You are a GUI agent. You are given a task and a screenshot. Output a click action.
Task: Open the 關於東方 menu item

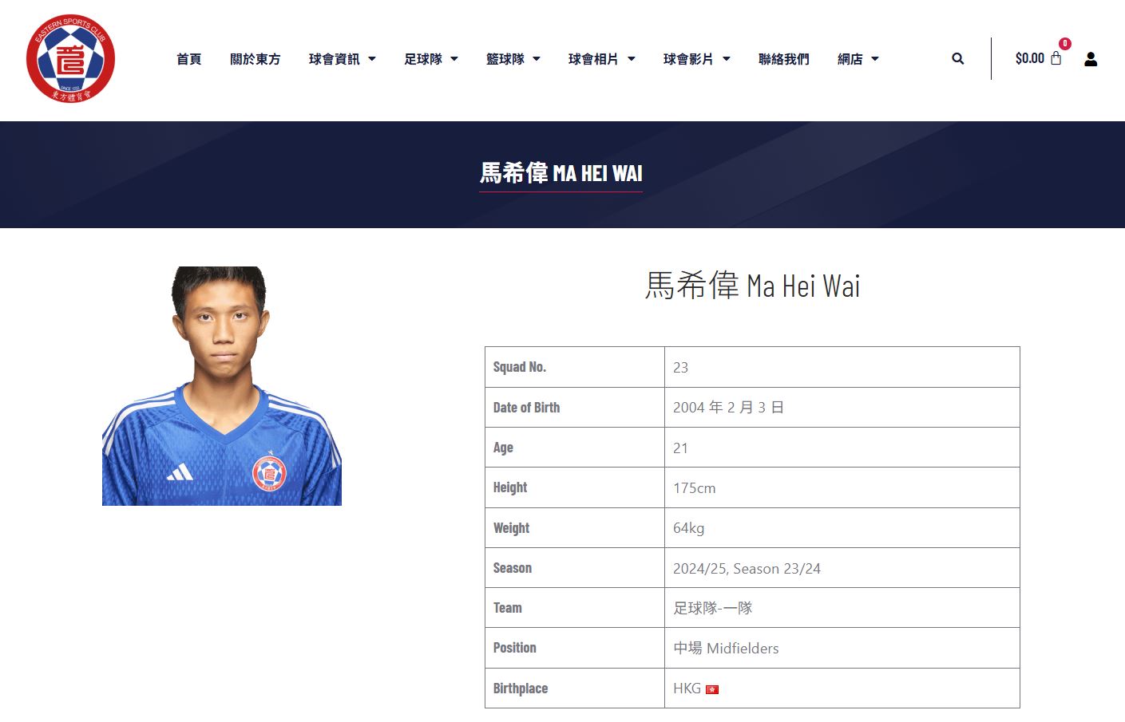coord(255,59)
